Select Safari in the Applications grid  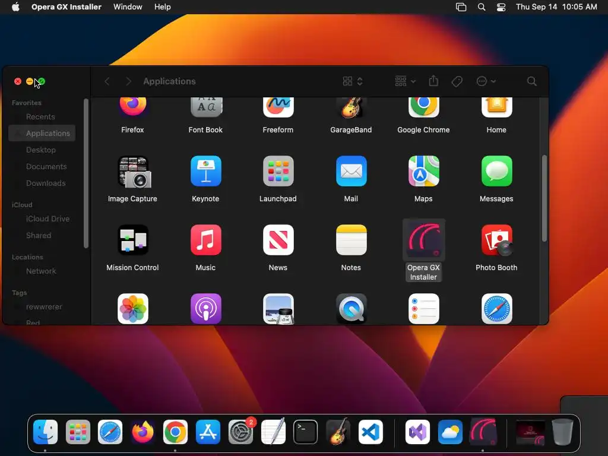point(496,309)
